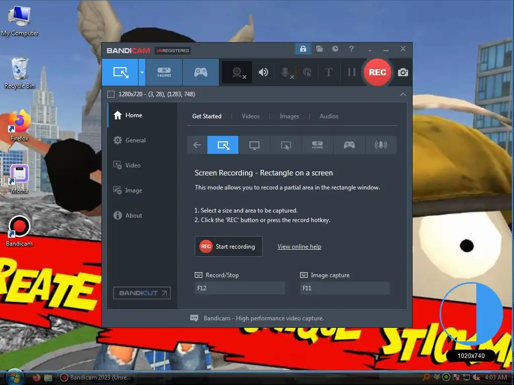Toggle the text overlay T icon
This screenshot has height=385, width=514.
click(x=328, y=72)
